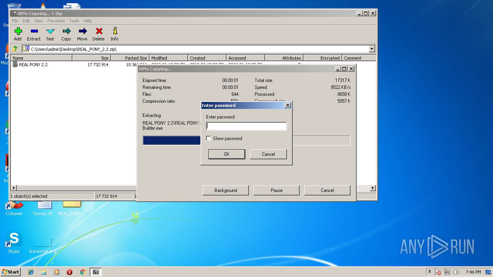Select the funmar.rtf desktop file

coord(43,208)
